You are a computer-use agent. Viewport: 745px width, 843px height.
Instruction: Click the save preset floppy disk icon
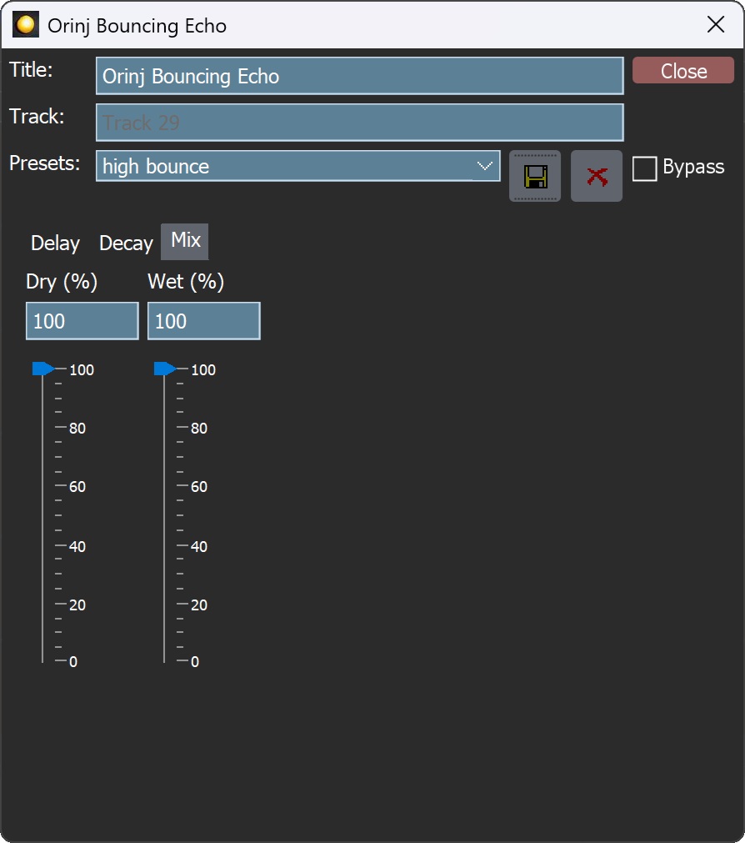coord(535,176)
